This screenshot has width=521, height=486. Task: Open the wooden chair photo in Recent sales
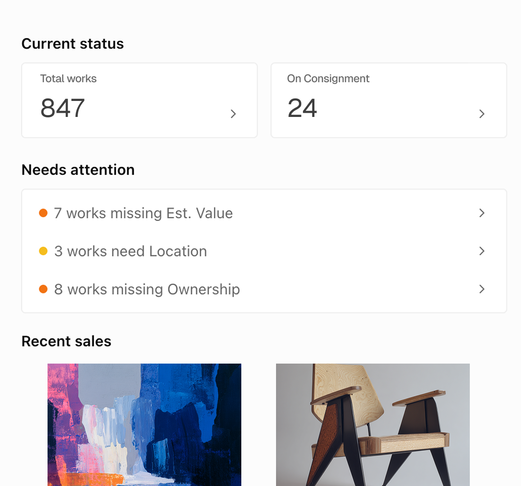pos(372,424)
